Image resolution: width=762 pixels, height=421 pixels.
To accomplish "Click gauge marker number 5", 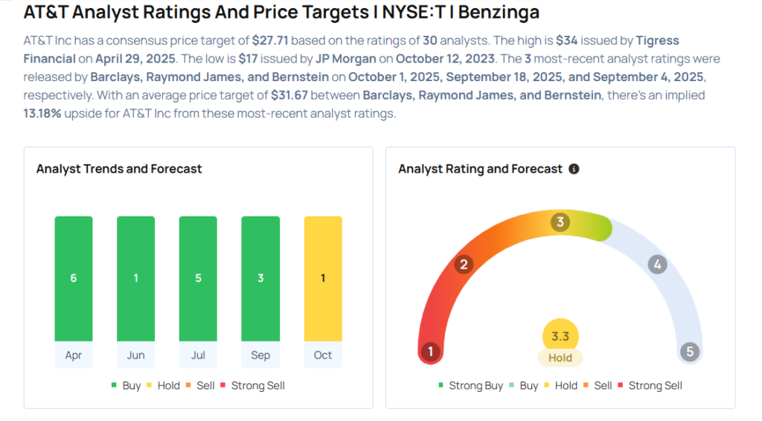I will pos(690,352).
